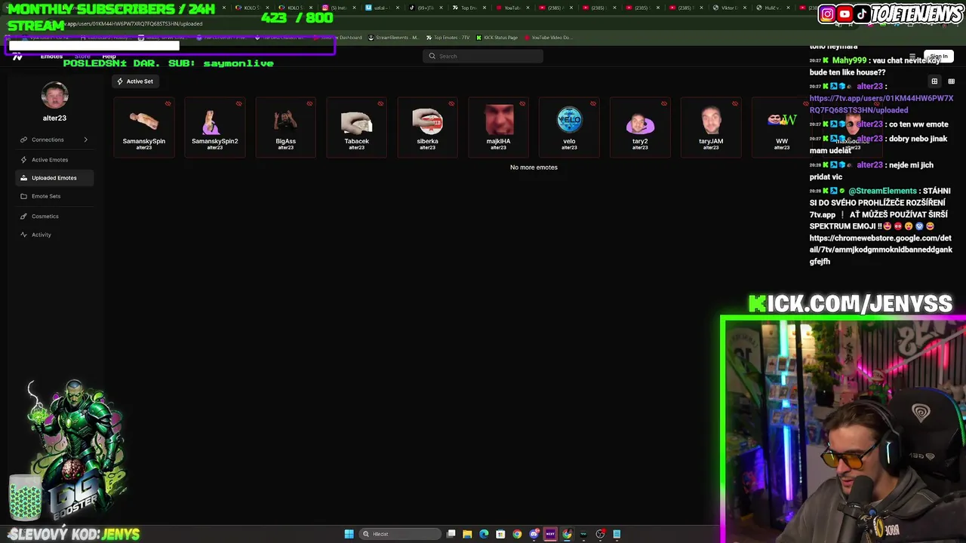Open the Help nav tab
Screen dimensions: 966x543
[109, 57]
